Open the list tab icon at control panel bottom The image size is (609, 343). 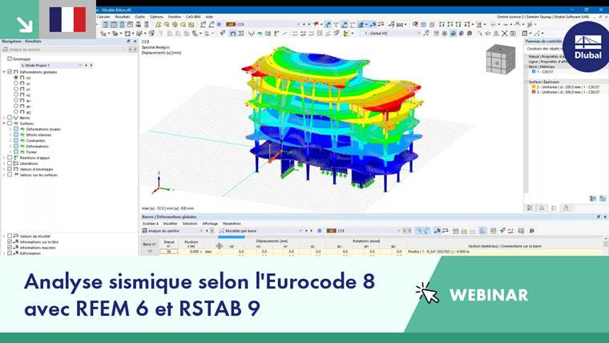[554, 208]
